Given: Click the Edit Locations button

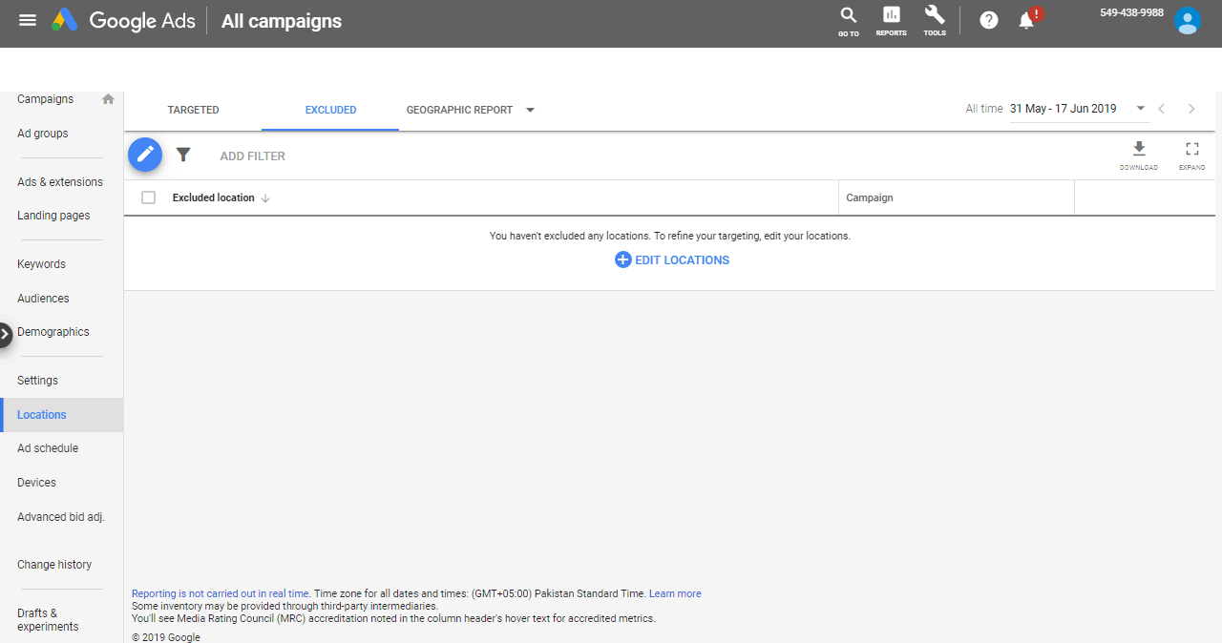Looking at the screenshot, I should click(672, 259).
